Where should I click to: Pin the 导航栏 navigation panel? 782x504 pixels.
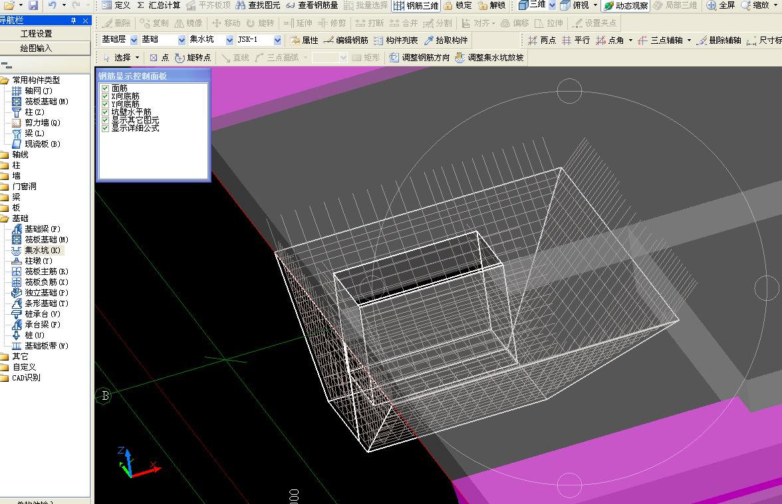point(73,21)
